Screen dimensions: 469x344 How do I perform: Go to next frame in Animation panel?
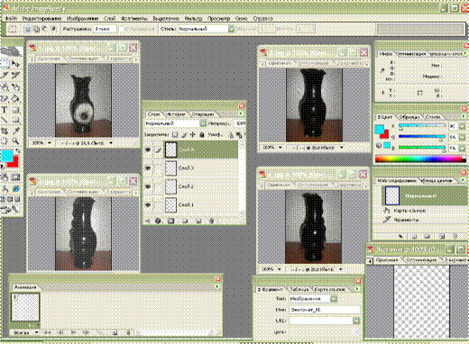pyautogui.click(x=87, y=332)
